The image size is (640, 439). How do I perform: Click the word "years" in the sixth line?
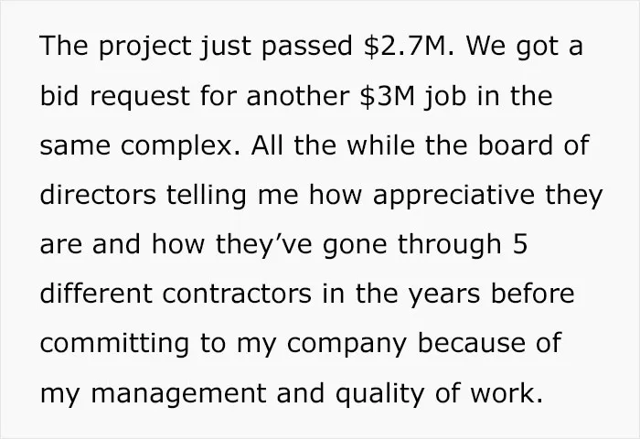click(x=444, y=295)
